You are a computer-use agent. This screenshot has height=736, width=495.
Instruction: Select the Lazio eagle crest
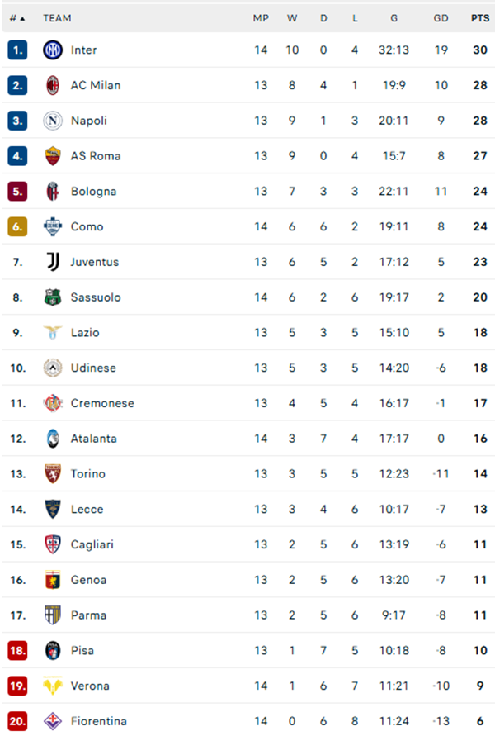51,333
